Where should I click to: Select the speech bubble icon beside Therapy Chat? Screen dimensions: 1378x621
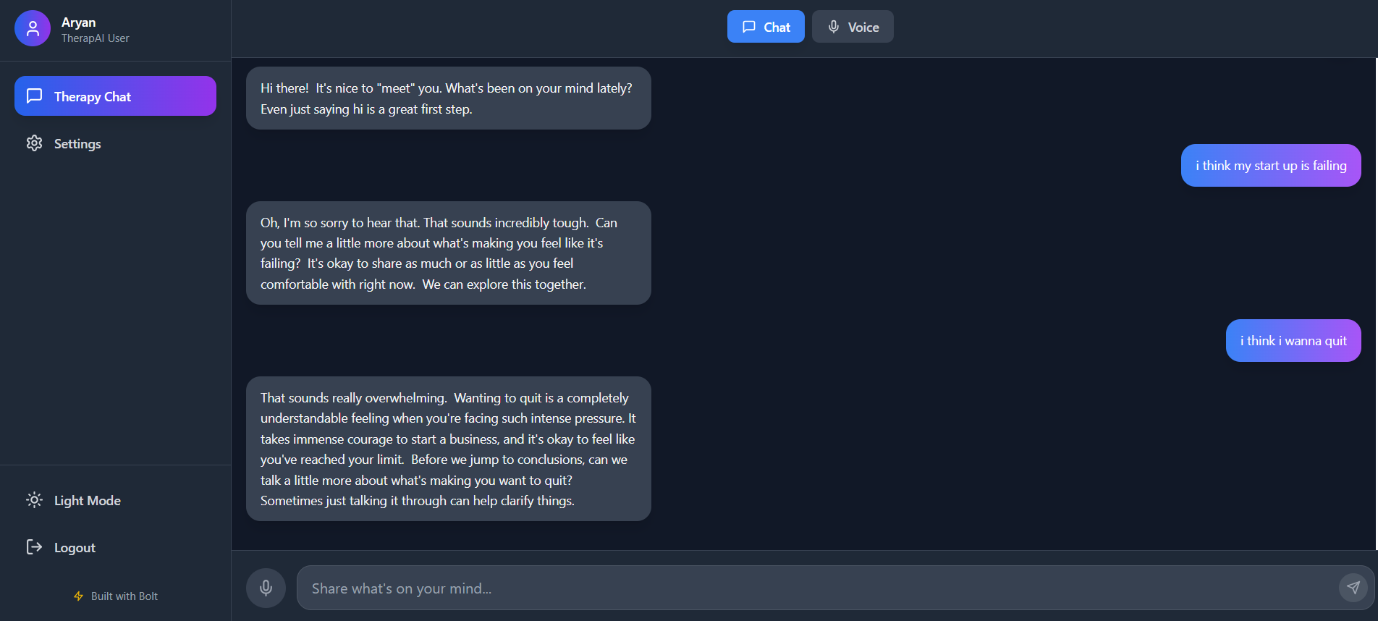coord(34,96)
